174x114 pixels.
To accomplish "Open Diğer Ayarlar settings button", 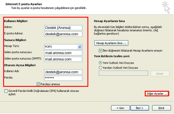I will click(x=157, y=94).
